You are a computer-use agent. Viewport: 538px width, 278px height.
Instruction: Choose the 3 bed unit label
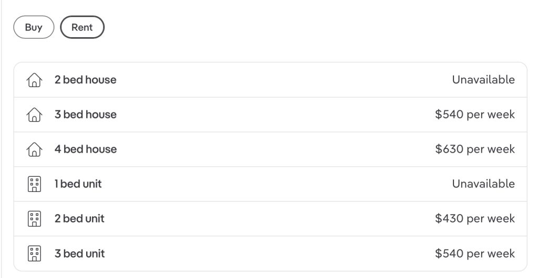(80, 253)
